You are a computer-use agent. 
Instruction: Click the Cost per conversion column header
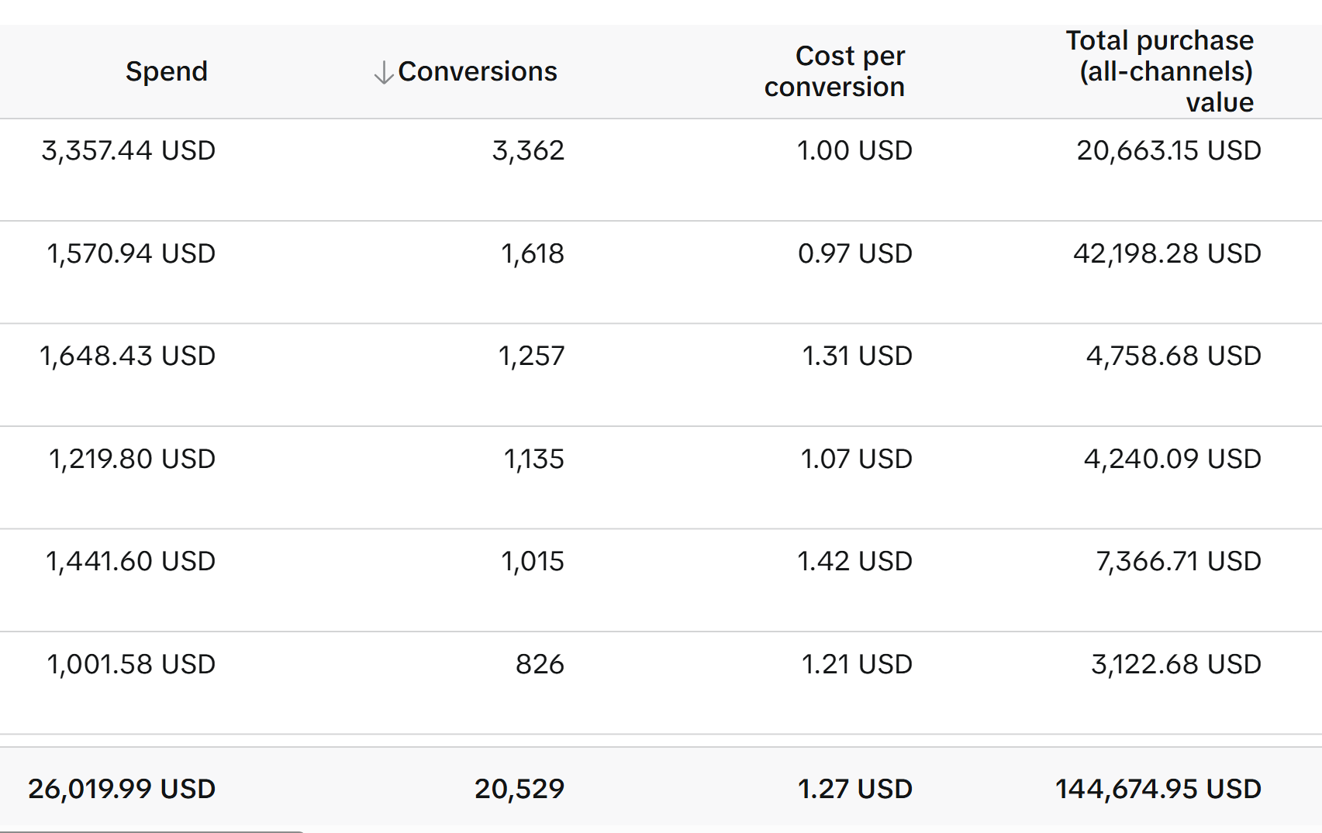[834, 71]
